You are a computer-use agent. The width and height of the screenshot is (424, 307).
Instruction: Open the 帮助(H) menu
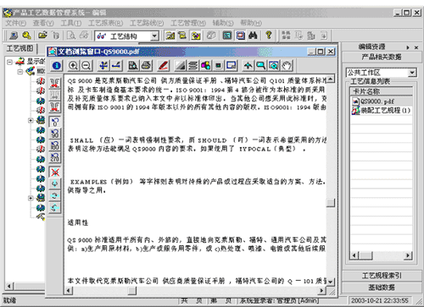coord(251,23)
